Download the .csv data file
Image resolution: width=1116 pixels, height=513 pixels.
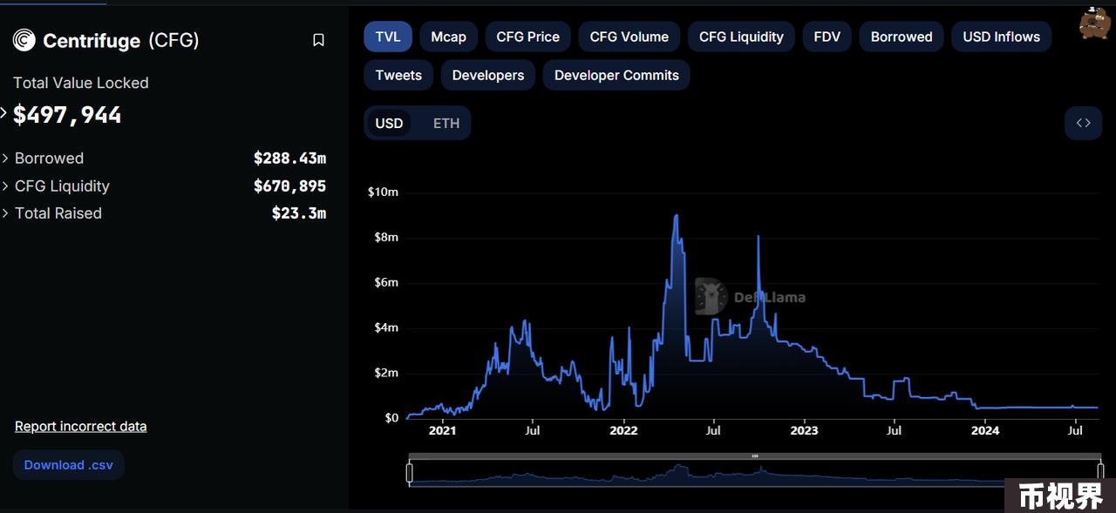[69, 465]
